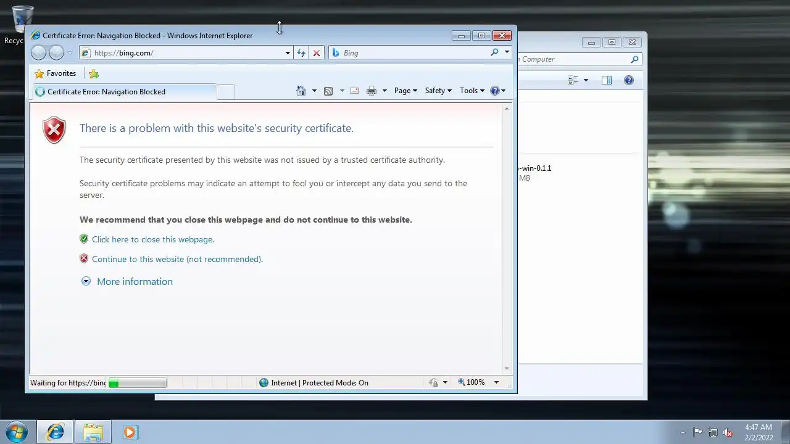Click the page scrollbar down arrow
Screen dimensions: 790x444
[x=507, y=369]
